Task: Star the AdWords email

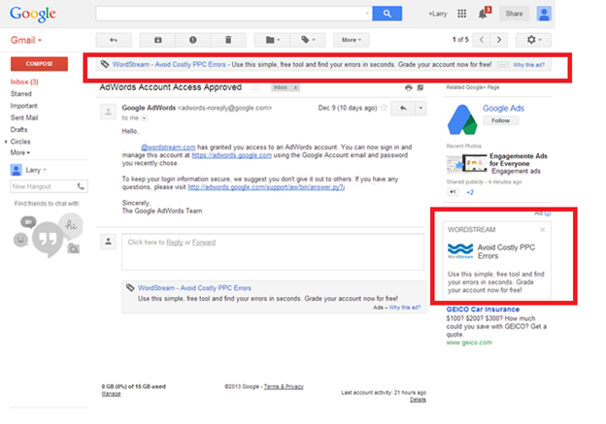Action: tap(384, 108)
